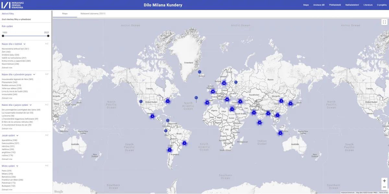Select the cluster marker numbered 41

(x=227, y=100)
